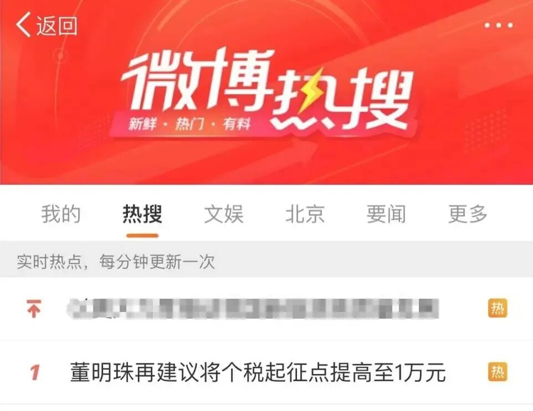The image size is (533, 411).
Task: Open the blurred pinned top trending item
Action: pos(253,309)
